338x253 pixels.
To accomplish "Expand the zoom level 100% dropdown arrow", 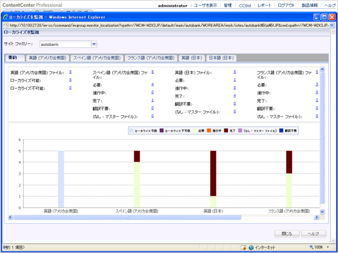I will click(x=332, y=247).
